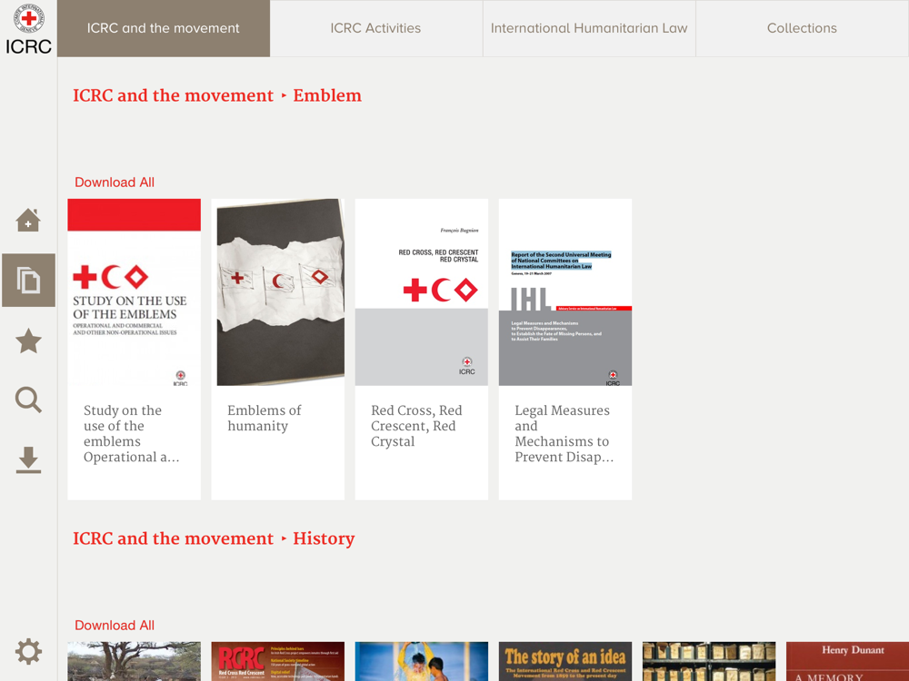Open the Henry Dunant A Memory thumbnail
Viewport: 909px width, 681px height.
click(x=847, y=661)
